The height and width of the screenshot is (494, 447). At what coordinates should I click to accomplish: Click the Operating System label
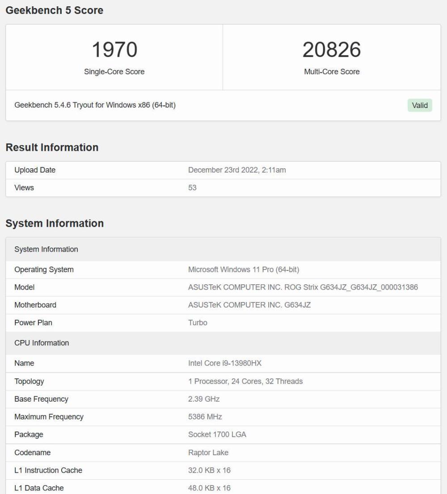coord(44,270)
